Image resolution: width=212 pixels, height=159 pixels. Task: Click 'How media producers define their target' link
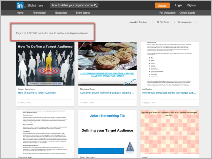[169, 93]
